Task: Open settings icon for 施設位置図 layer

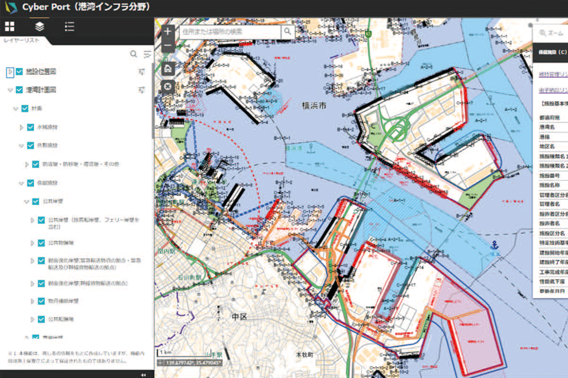Action: click(x=141, y=72)
